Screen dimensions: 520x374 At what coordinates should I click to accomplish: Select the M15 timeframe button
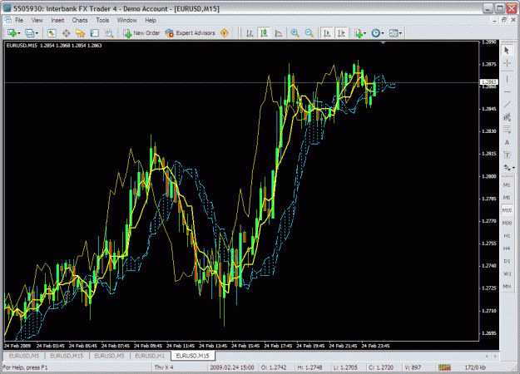[x=507, y=210]
